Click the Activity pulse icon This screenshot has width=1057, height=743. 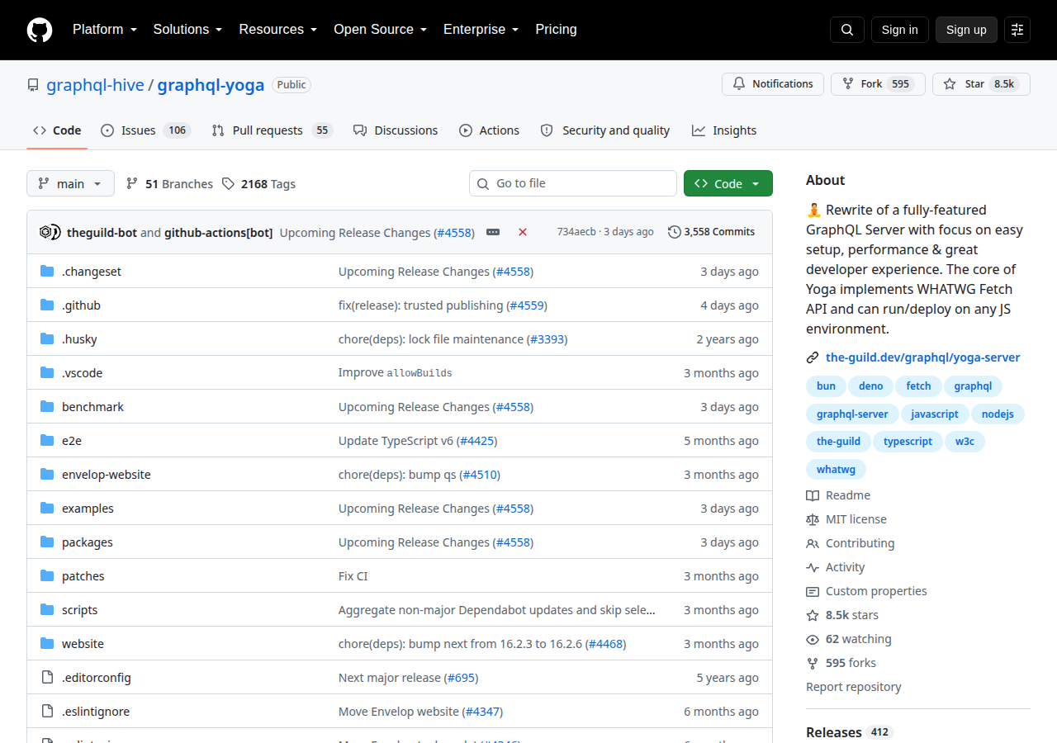813,567
